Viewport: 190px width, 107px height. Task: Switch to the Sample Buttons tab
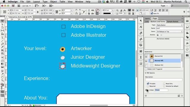[x=172, y=21]
